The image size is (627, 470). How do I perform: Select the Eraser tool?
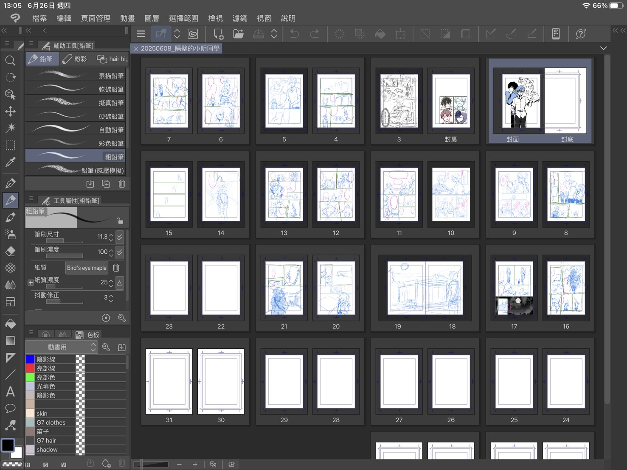click(10, 251)
